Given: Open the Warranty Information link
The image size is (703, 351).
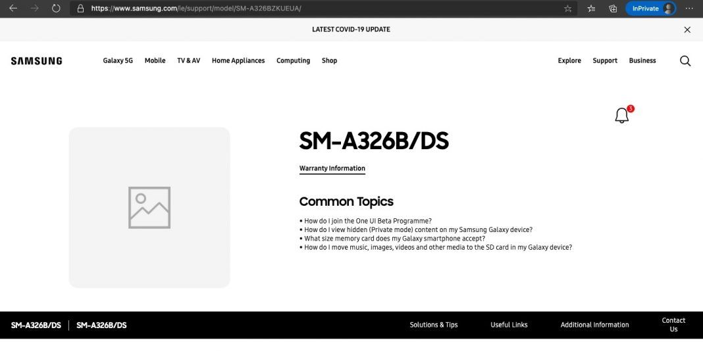Looking at the screenshot, I should (332, 168).
